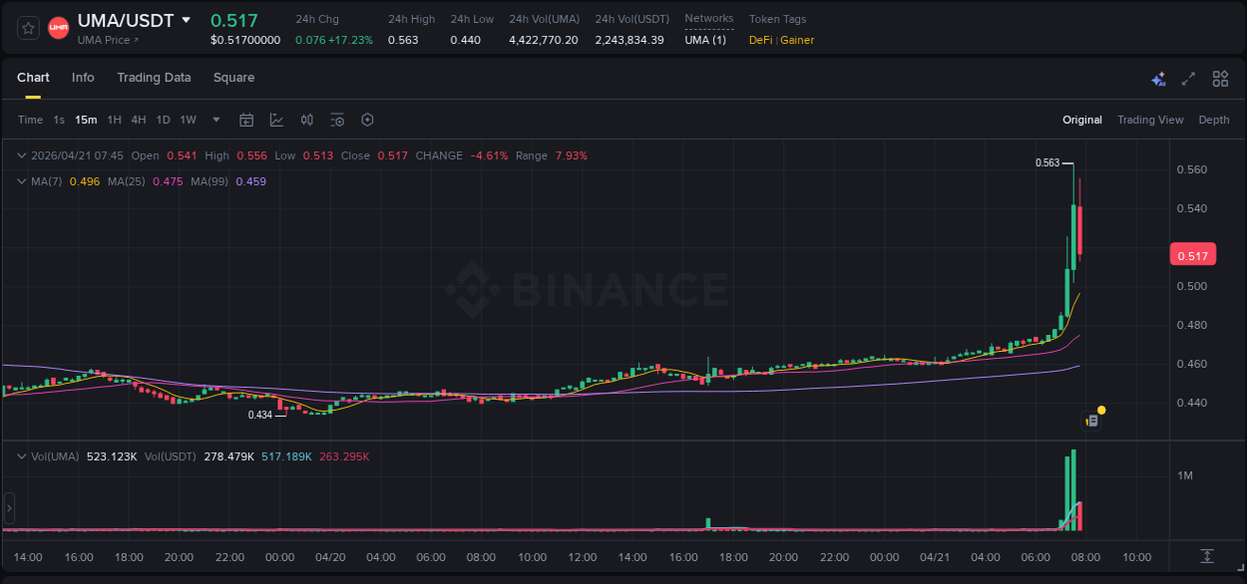Select the 4H timeframe

point(138,120)
